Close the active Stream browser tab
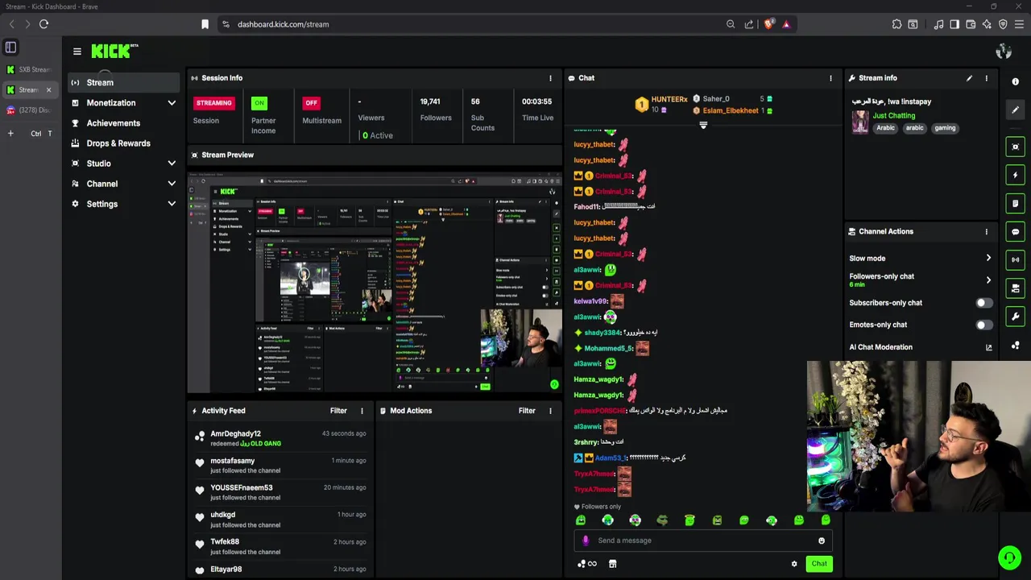The width and height of the screenshot is (1031, 580). coord(48,90)
